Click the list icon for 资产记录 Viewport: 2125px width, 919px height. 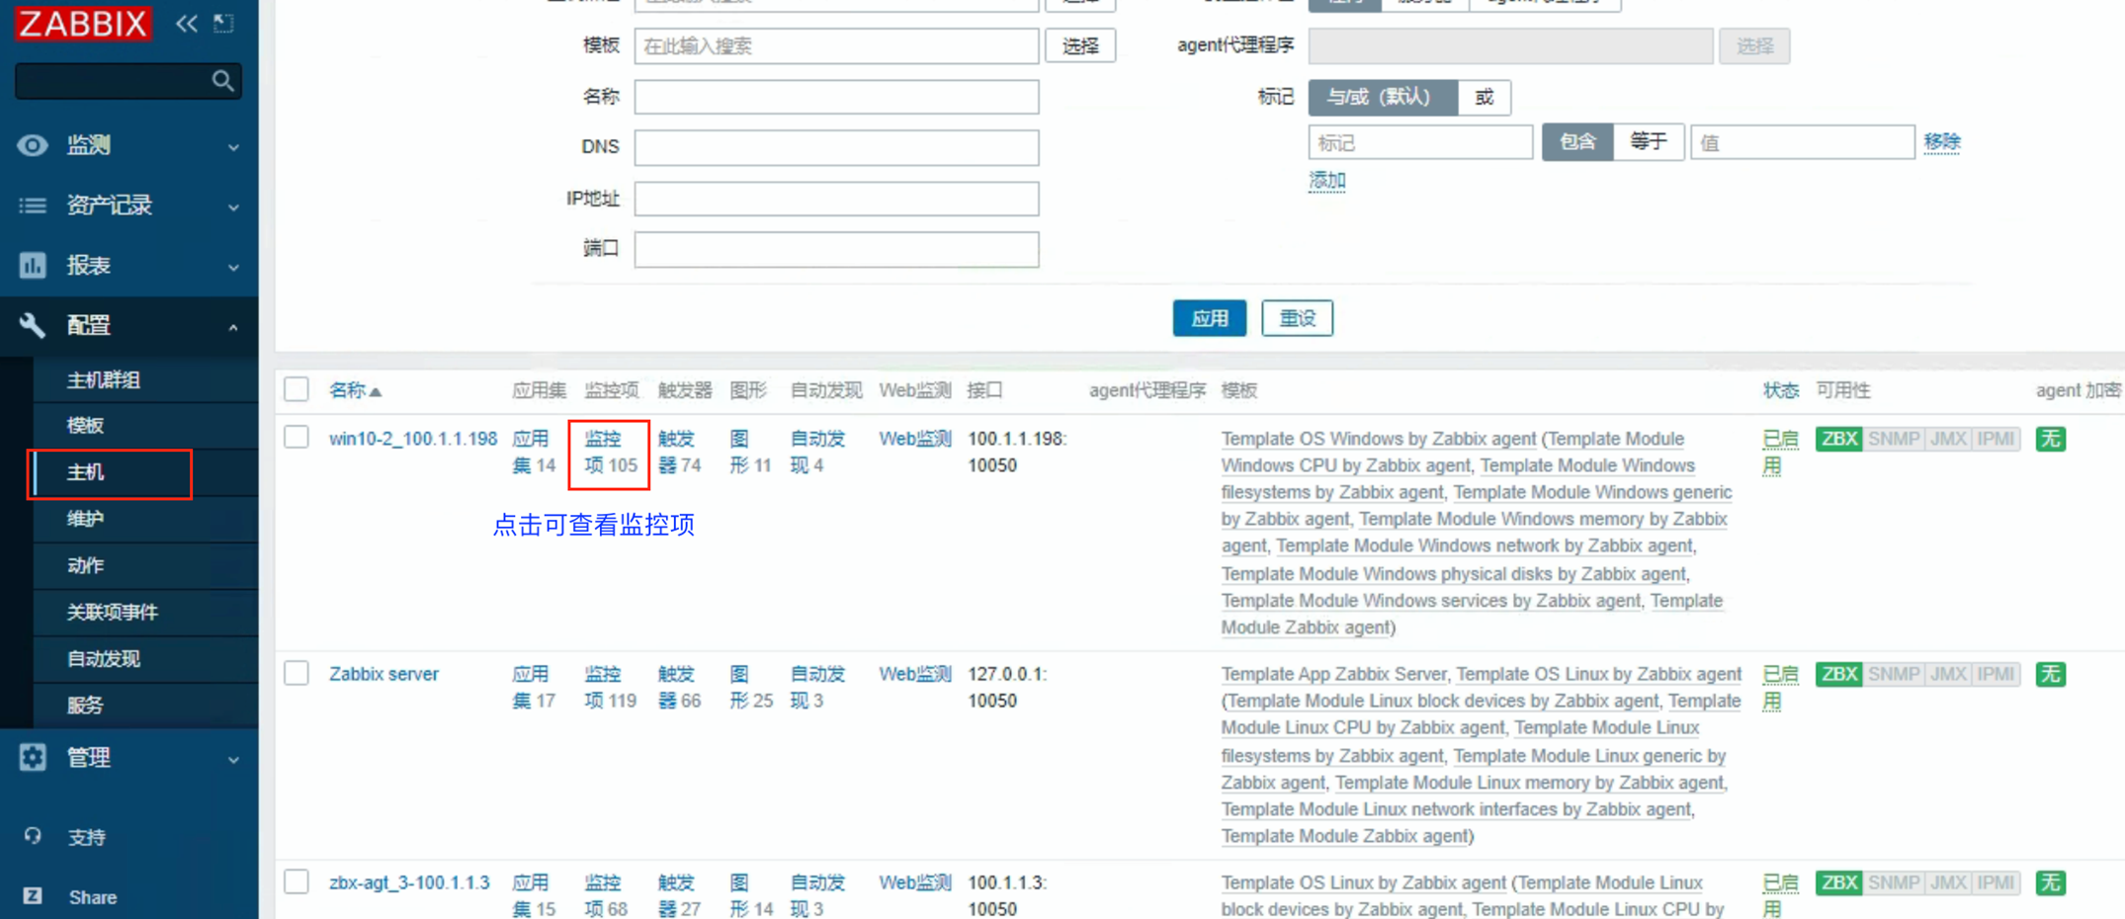click(x=32, y=206)
